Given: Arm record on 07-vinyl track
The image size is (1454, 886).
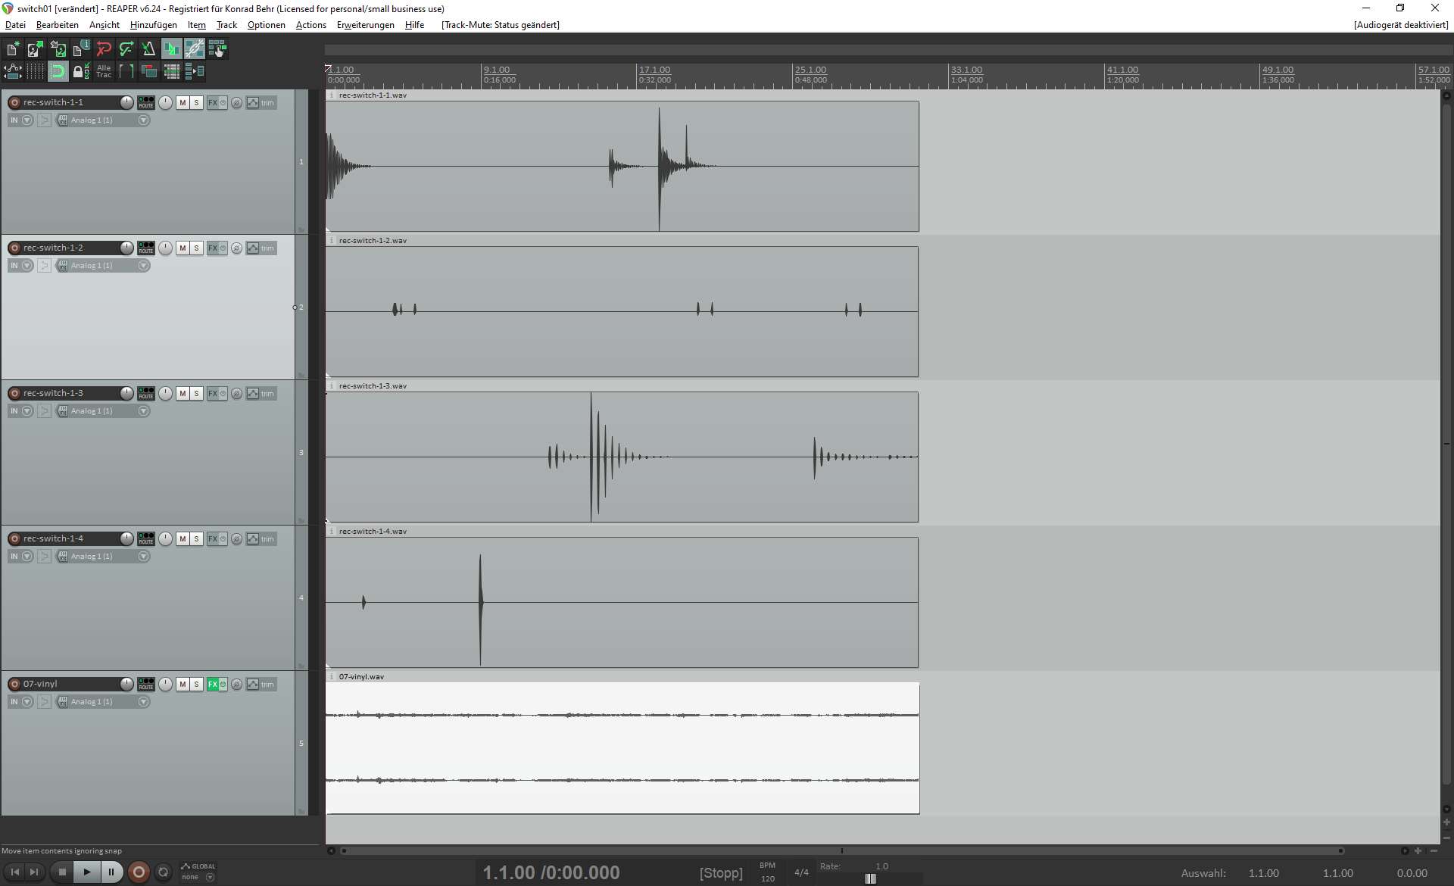Looking at the screenshot, I should [x=14, y=685].
